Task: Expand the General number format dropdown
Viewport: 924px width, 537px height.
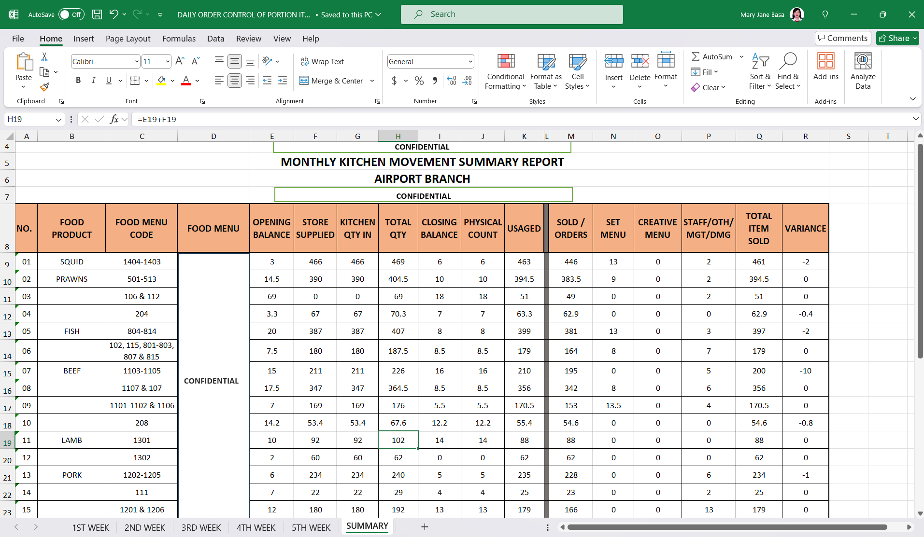Action: (x=470, y=61)
